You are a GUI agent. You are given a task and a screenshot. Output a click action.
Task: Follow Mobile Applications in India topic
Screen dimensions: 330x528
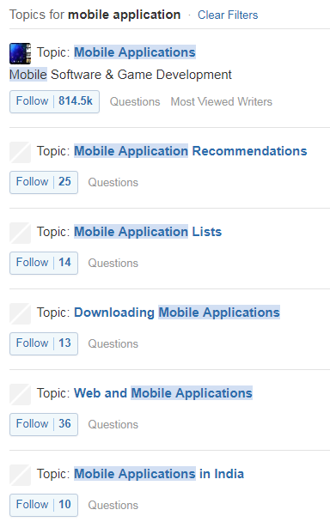click(x=44, y=505)
